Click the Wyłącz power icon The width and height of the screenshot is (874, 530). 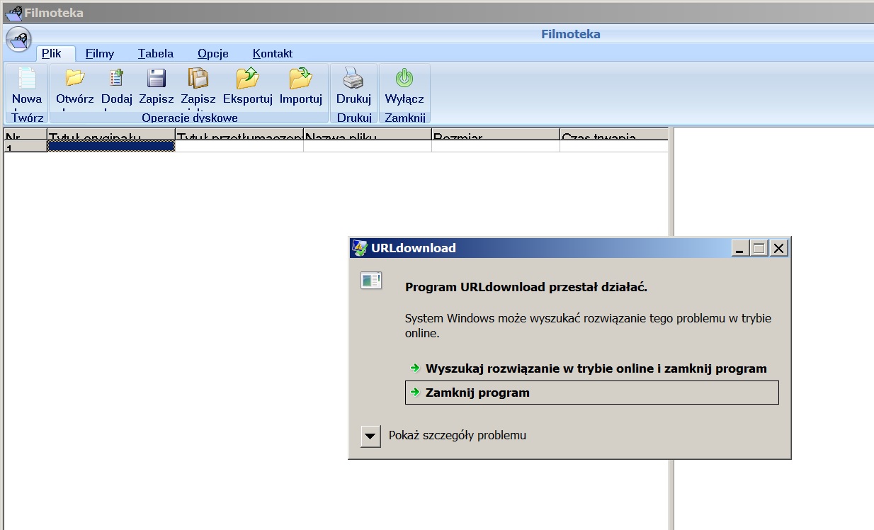pyautogui.click(x=404, y=79)
